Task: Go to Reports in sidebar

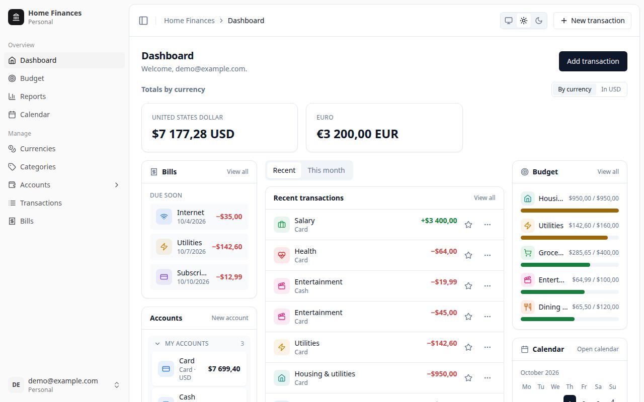Action: (x=64, y=96)
